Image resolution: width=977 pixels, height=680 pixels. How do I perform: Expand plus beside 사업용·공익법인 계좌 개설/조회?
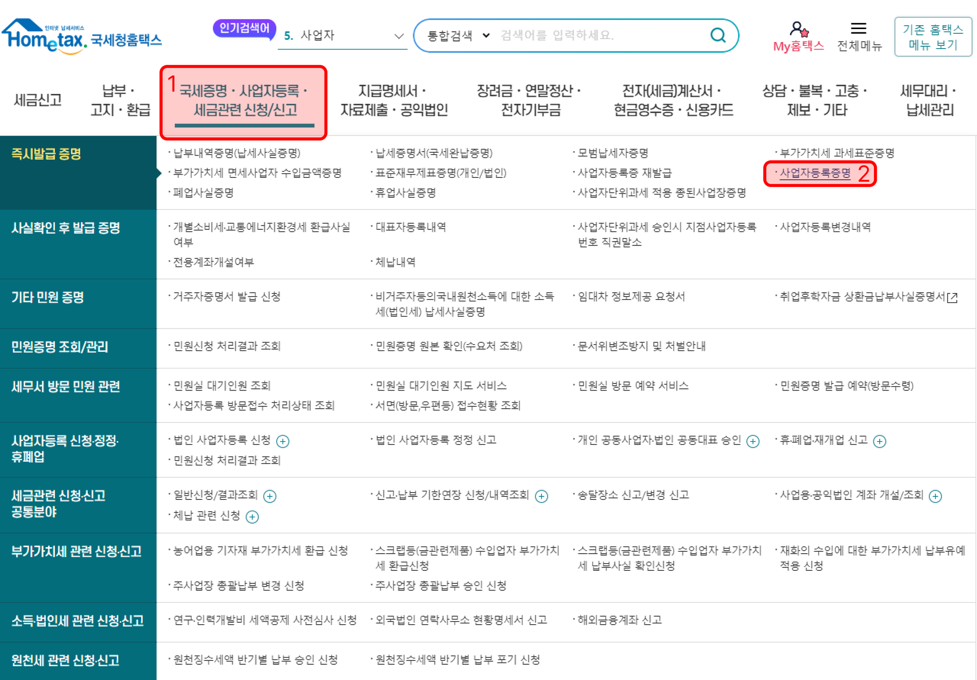(935, 496)
